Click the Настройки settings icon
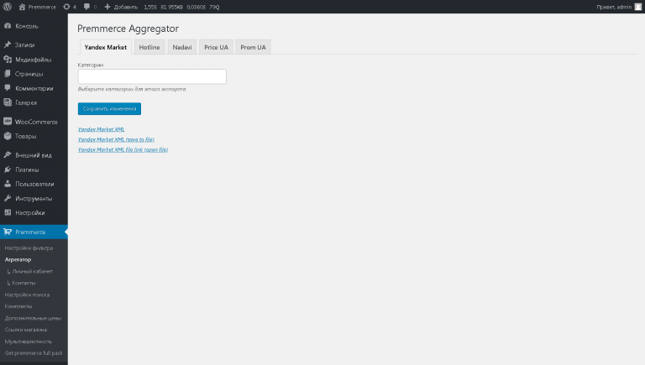 click(x=7, y=212)
